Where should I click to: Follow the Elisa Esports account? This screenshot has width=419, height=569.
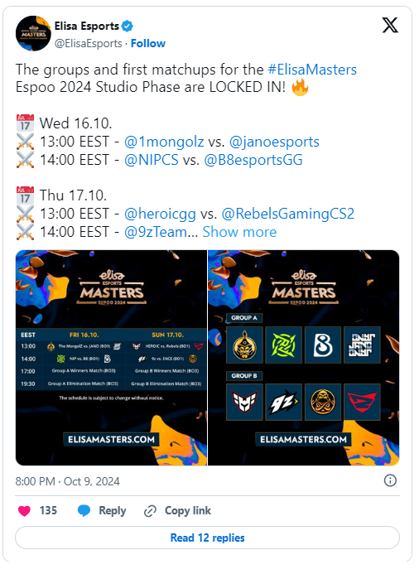tap(148, 44)
